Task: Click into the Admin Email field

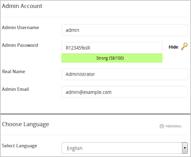Action: (125, 92)
